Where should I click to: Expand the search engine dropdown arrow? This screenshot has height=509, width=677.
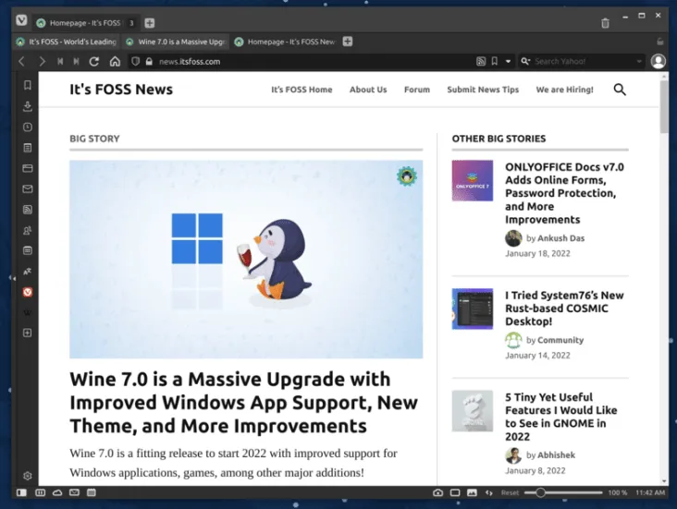(x=639, y=62)
